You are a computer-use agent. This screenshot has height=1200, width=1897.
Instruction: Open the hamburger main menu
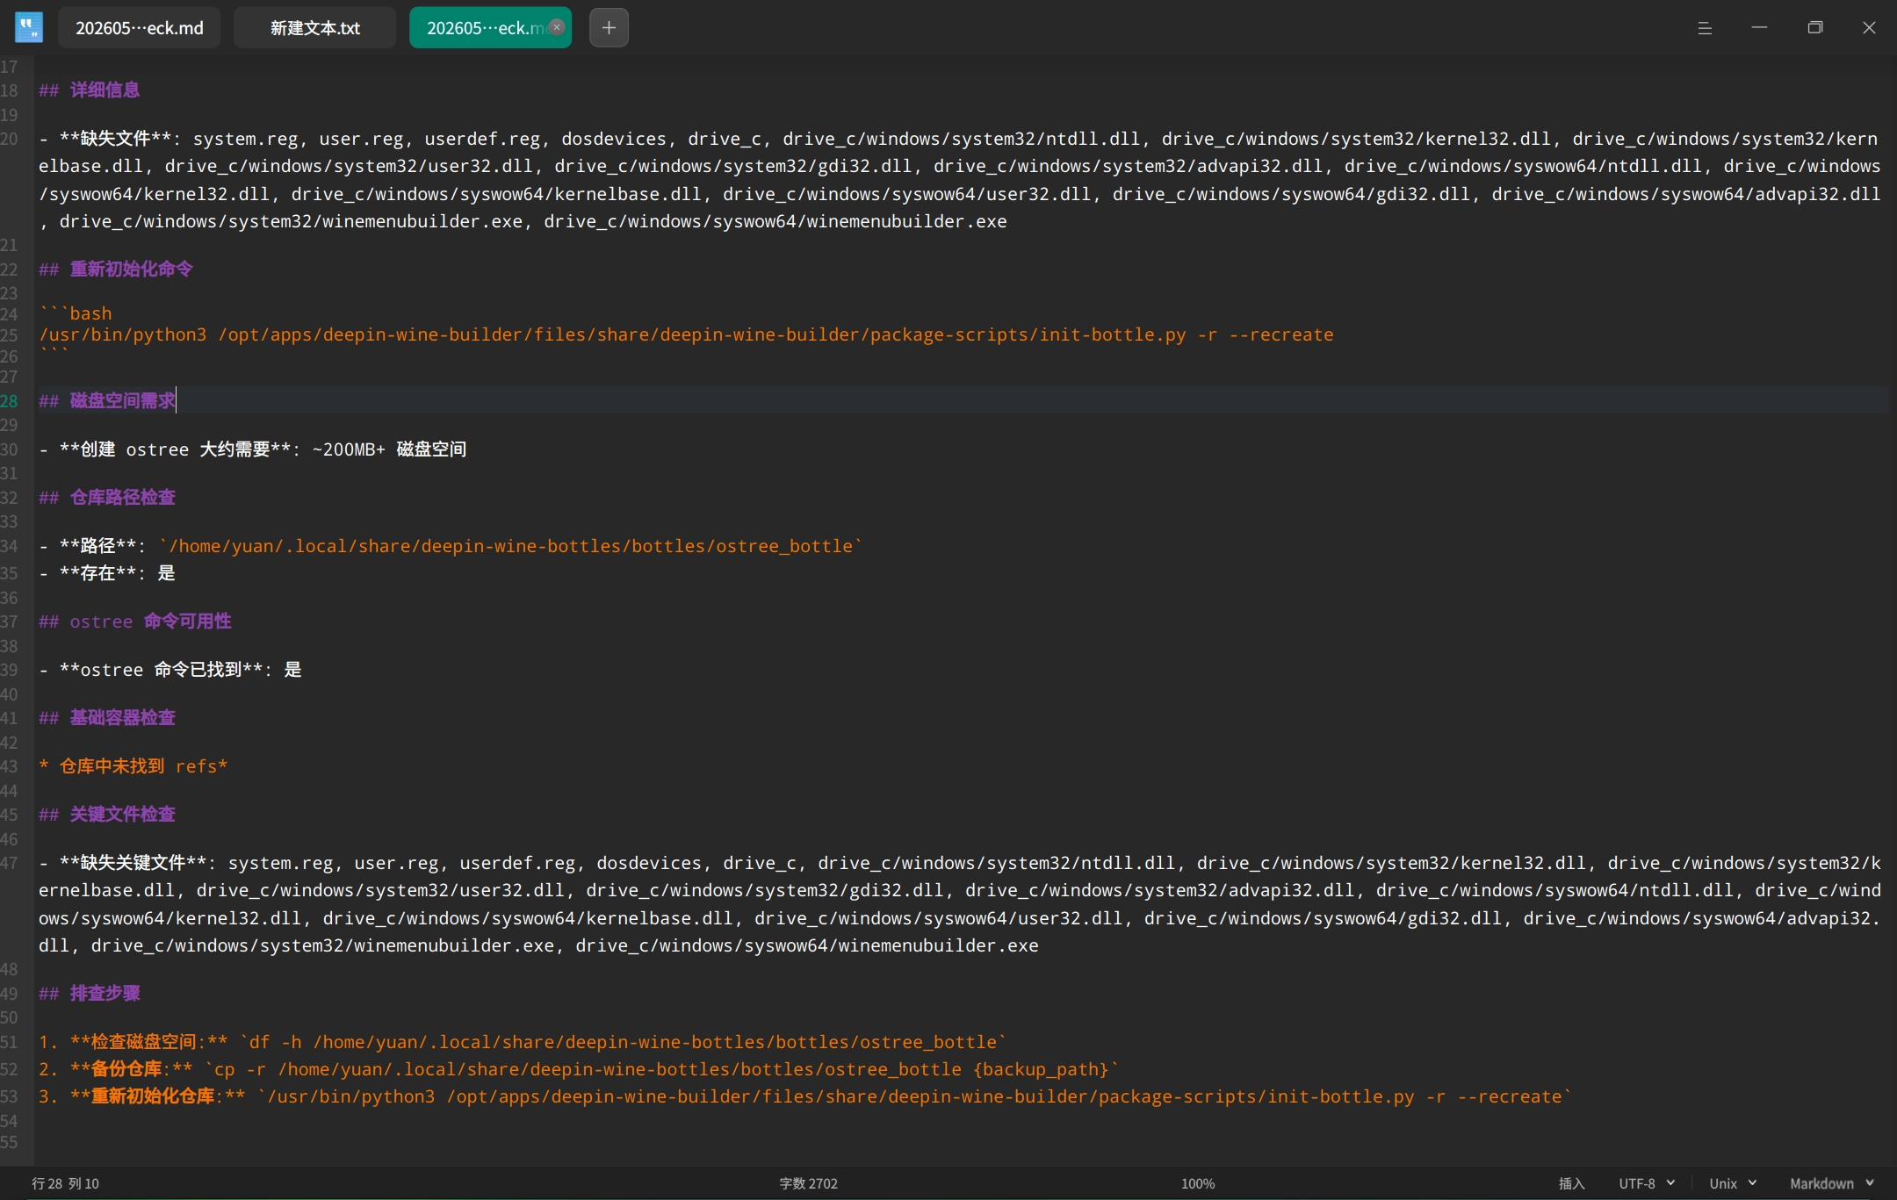coord(1705,28)
